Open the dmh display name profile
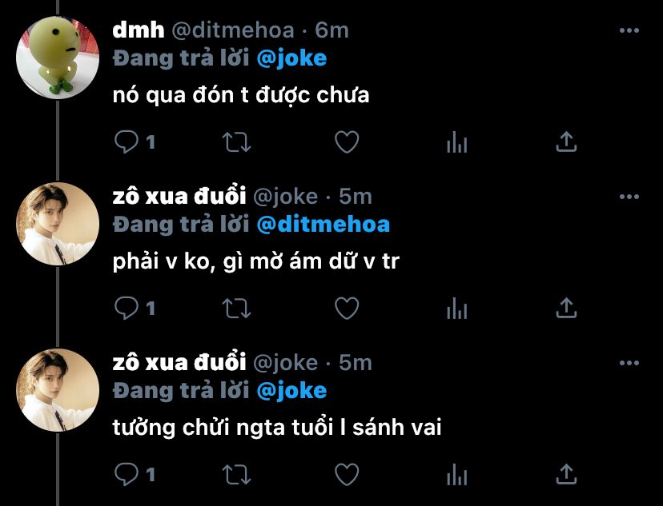Screen dimensions: 663x506 139,30
